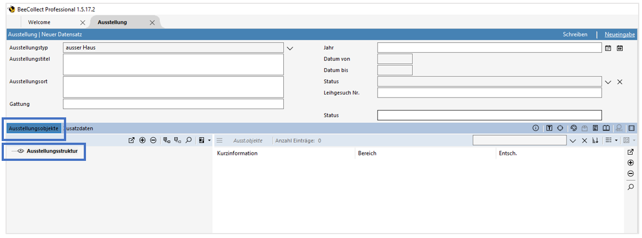Click the minus icon in structure toolbar
642x238 pixels.
click(x=153, y=140)
